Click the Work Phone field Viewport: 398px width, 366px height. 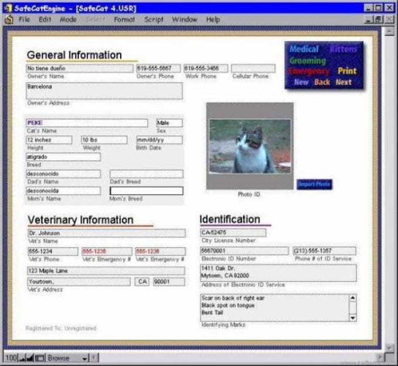pos(205,68)
